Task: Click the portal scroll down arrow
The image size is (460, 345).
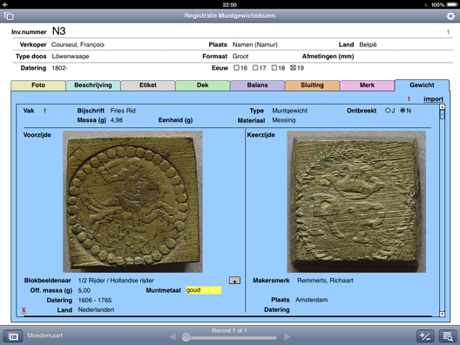Action: [x=442, y=315]
